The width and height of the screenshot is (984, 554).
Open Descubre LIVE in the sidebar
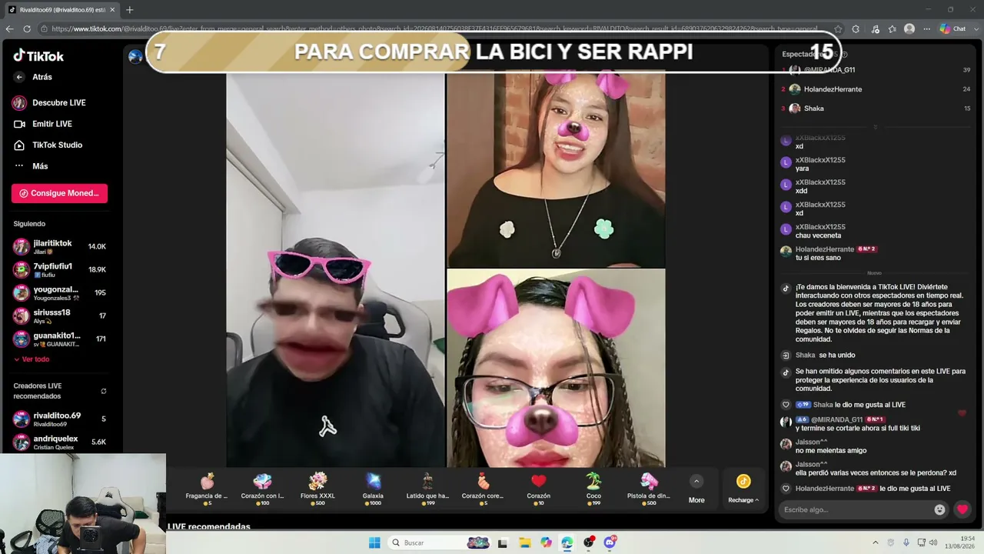[48, 102]
